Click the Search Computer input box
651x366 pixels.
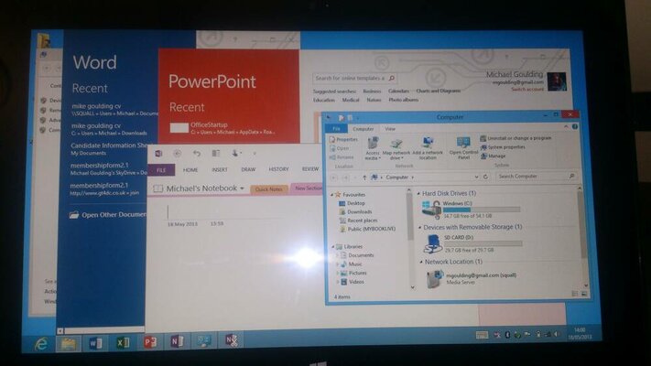tap(533, 176)
